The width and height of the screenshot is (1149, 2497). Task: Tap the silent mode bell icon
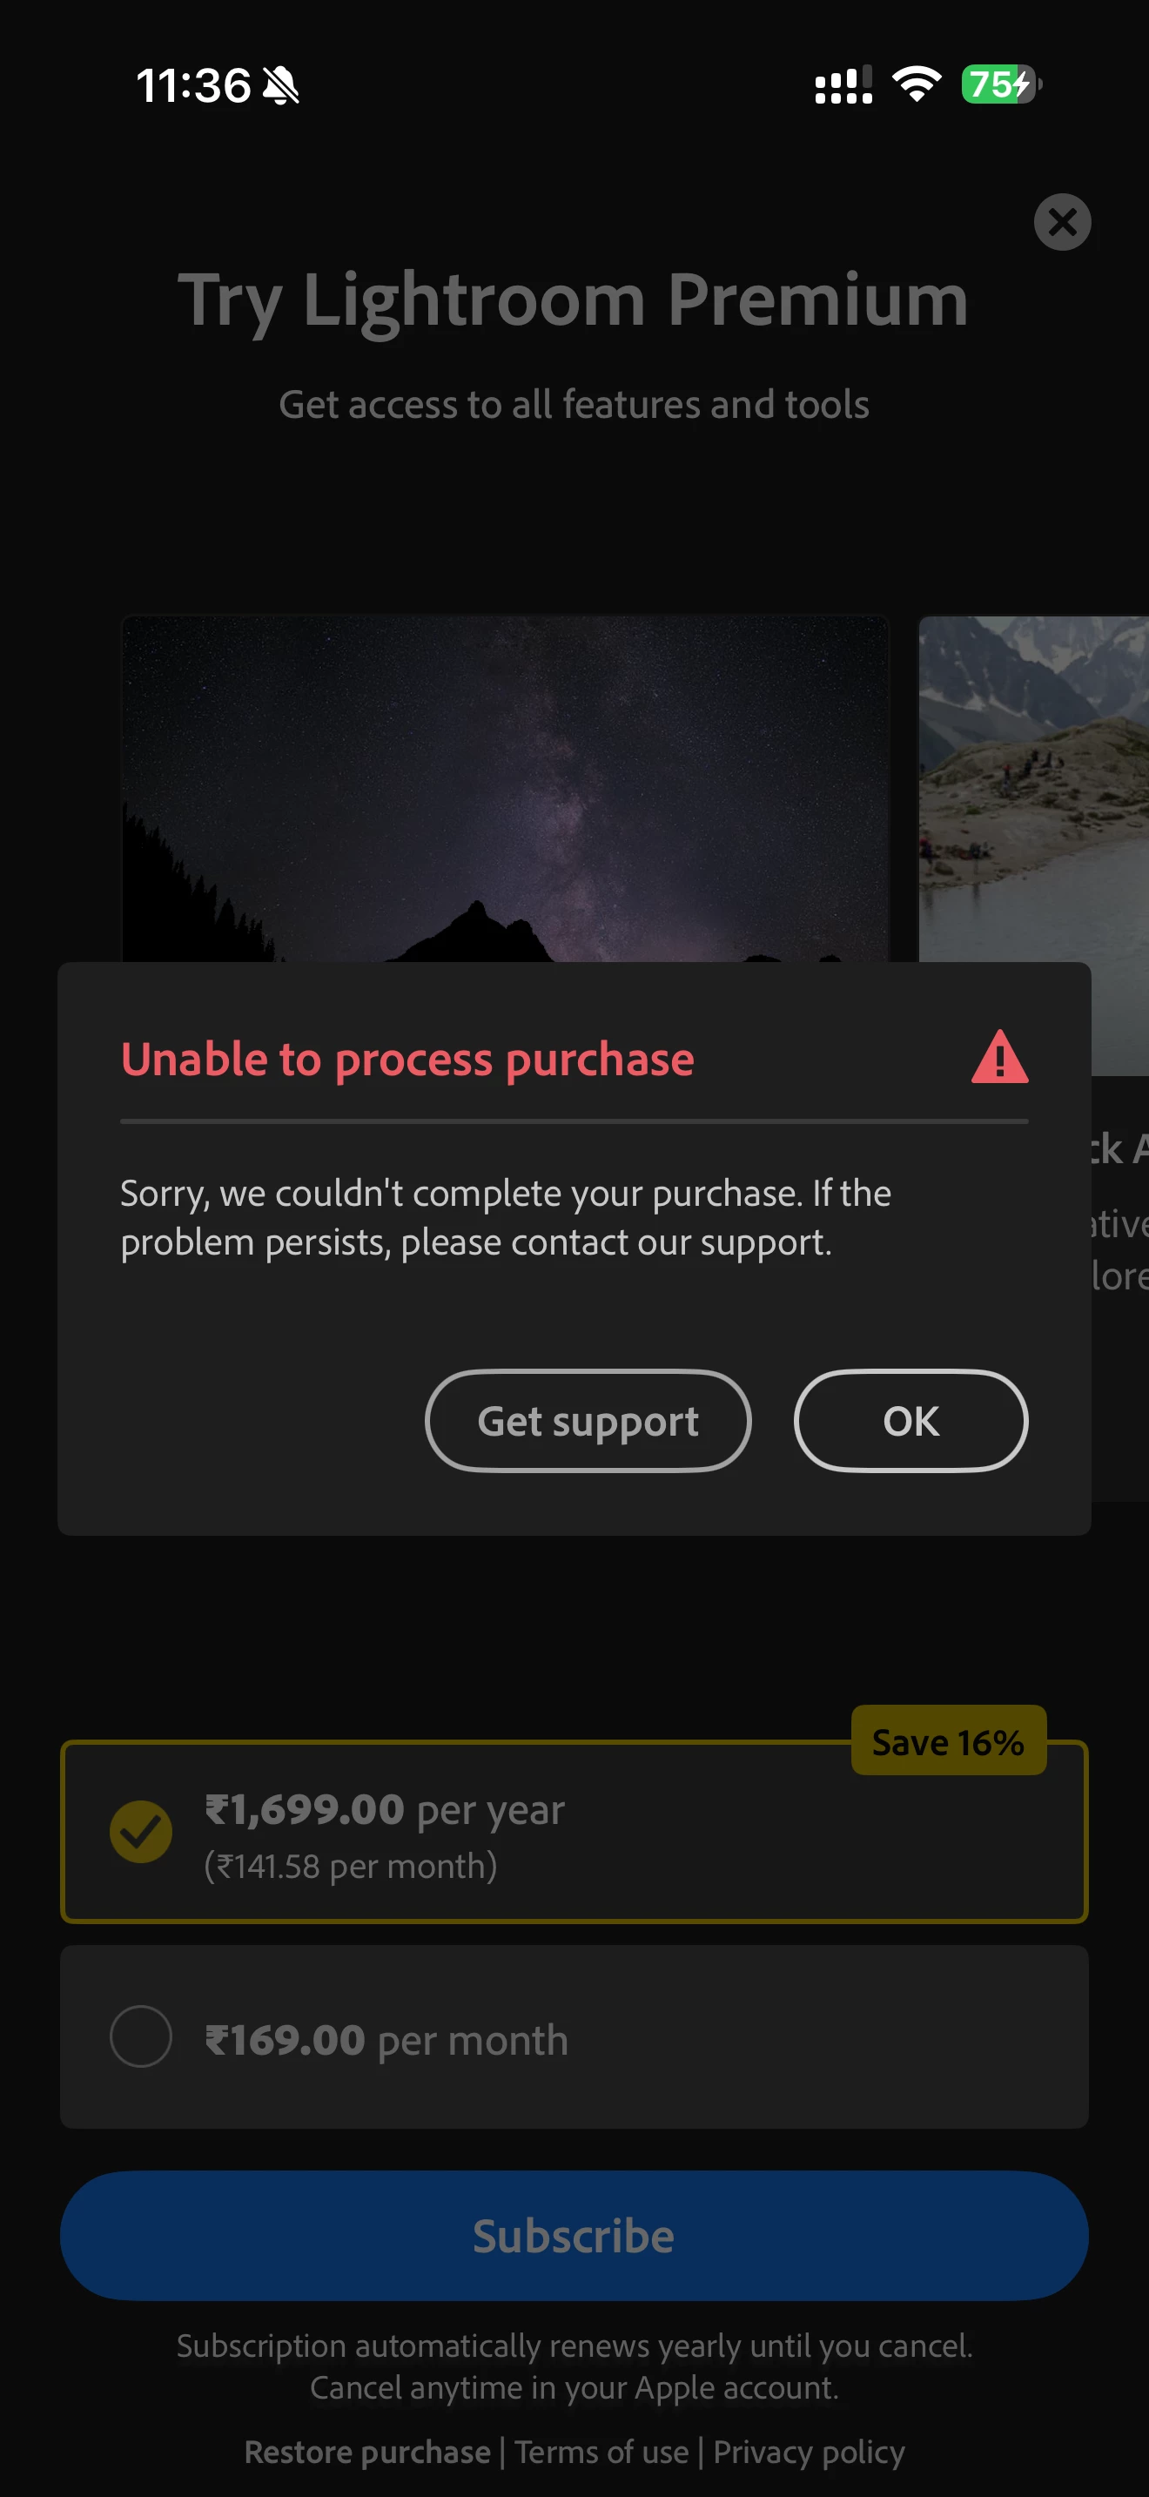point(281,85)
